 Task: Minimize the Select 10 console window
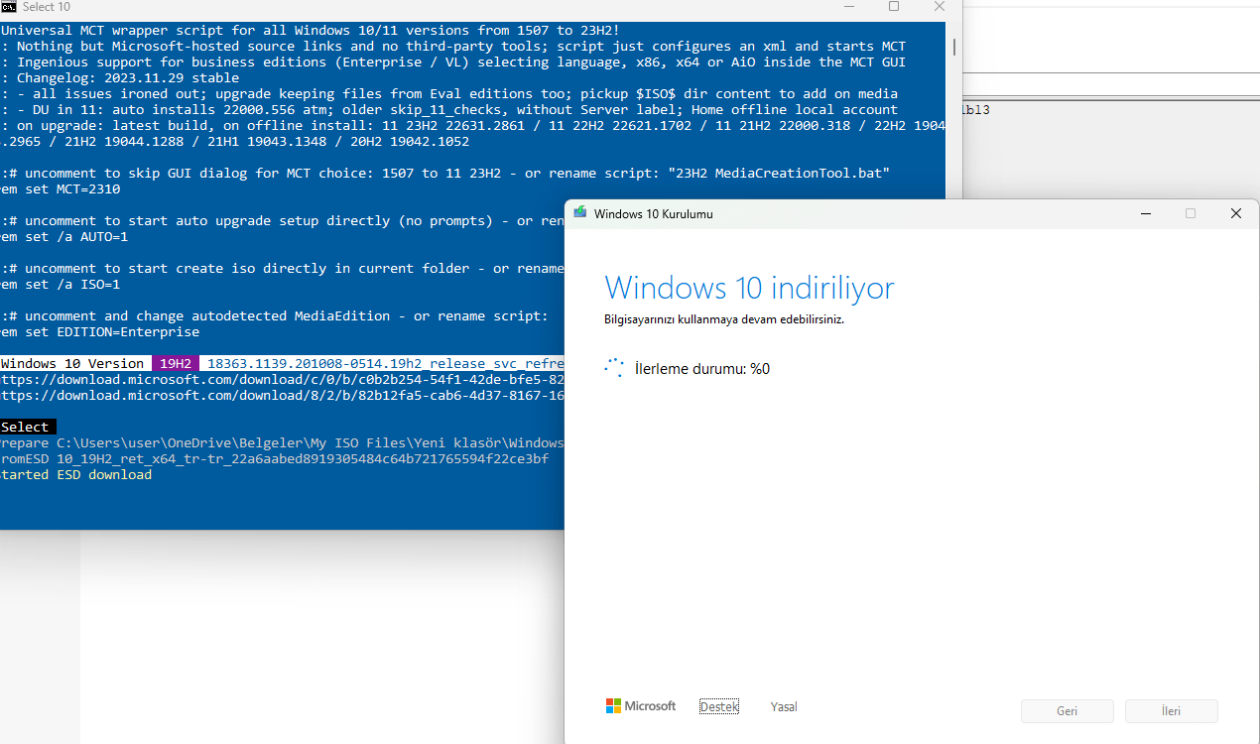click(x=848, y=7)
